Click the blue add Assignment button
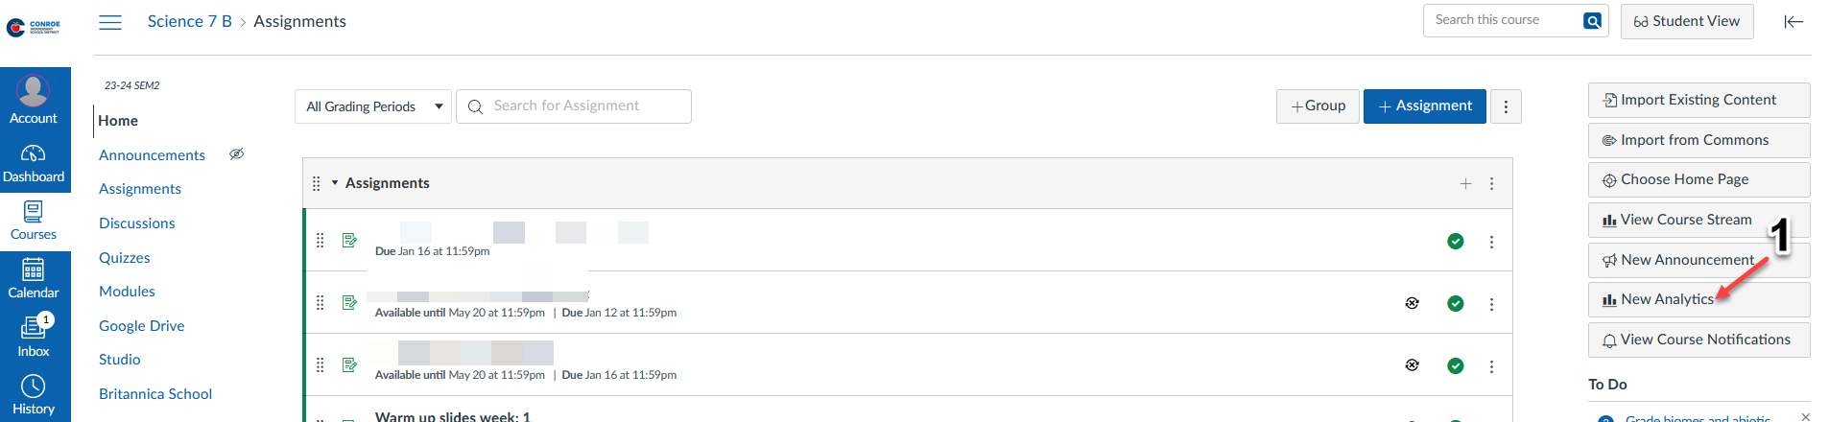The width and height of the screenshot is (1829, 422). point(1424,106)
